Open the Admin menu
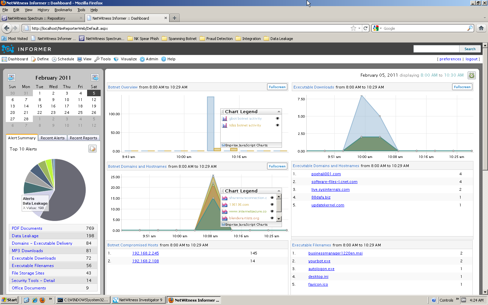The width and height of the screenshot is (488, 305). click(x=149, y=59)
